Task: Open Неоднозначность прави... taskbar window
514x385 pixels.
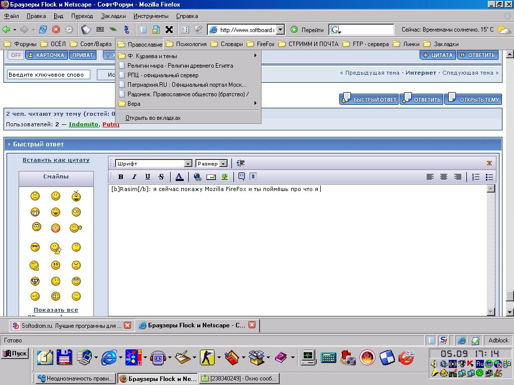Action: (x=75, y=378)
